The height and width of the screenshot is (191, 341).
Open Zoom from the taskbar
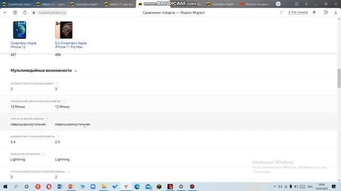[93, 186]
